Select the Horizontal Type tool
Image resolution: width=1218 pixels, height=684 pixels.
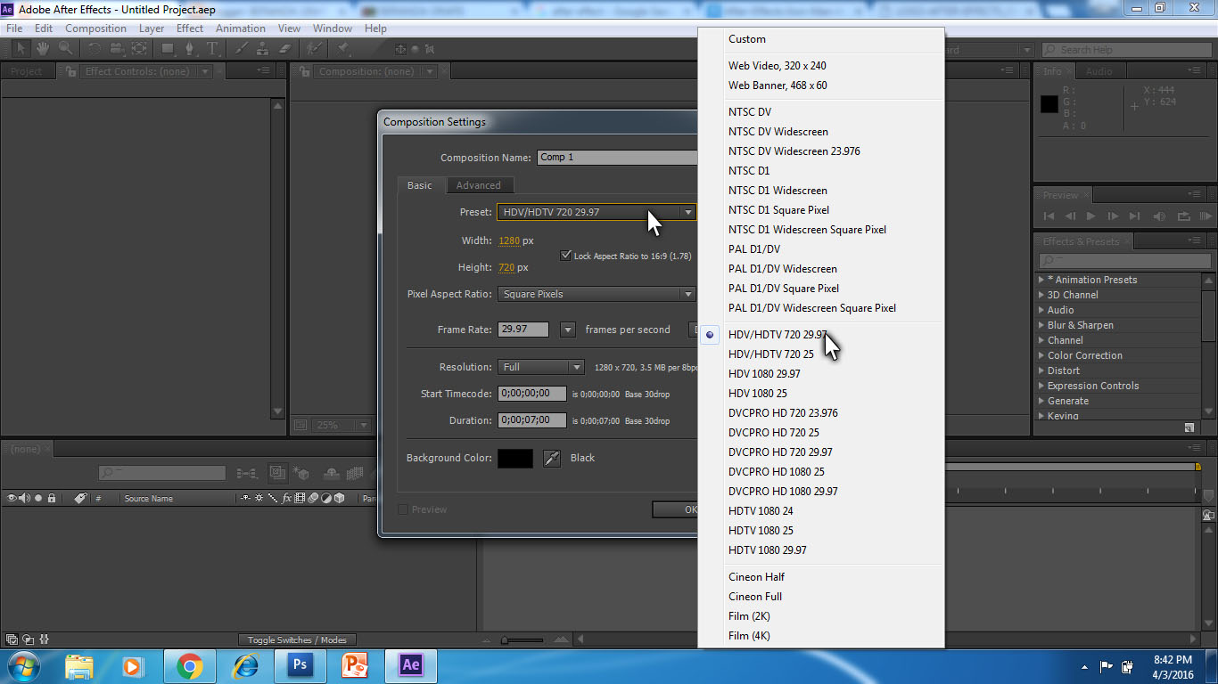[x=213, y=49]
